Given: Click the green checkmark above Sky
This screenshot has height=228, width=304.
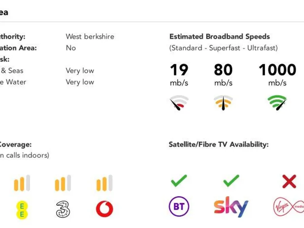Looking at the screenshot, I should [x=231, y=181].
